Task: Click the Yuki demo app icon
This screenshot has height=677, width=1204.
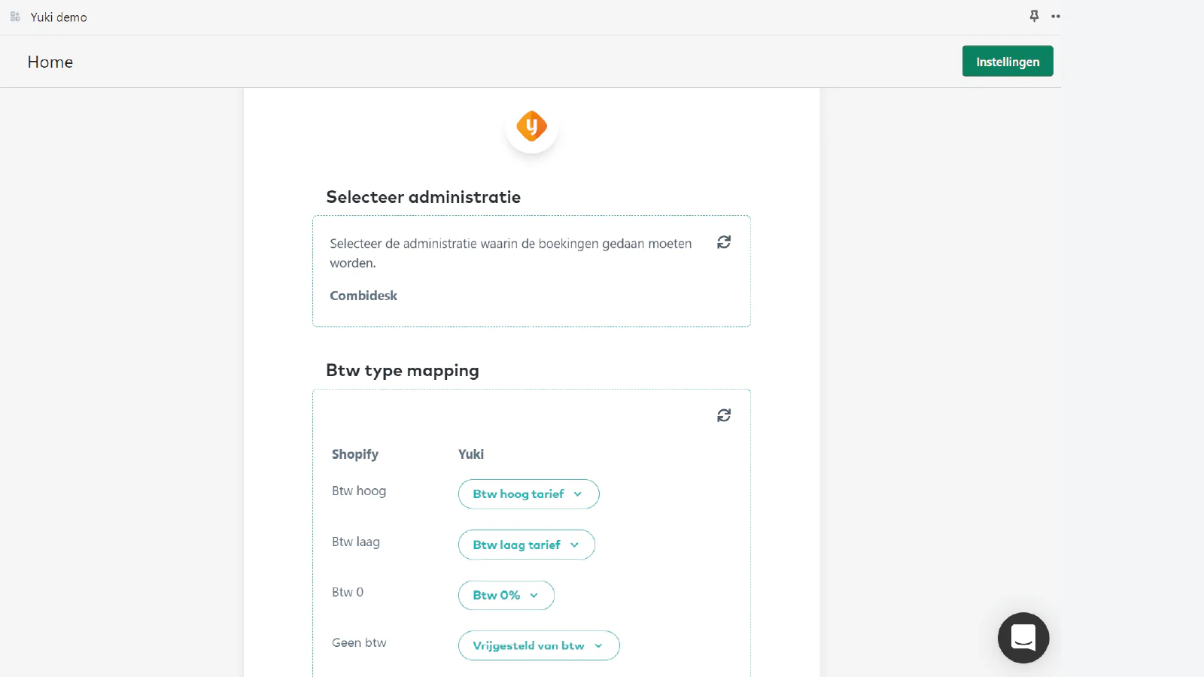Action: click(x=15, y=17)
